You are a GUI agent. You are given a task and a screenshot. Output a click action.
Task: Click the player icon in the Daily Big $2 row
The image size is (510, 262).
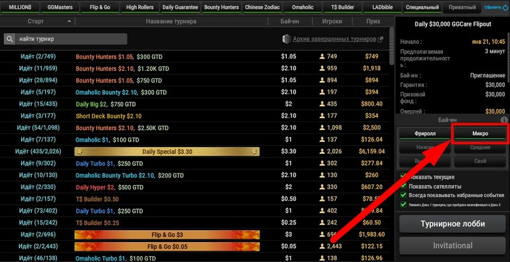322,104
